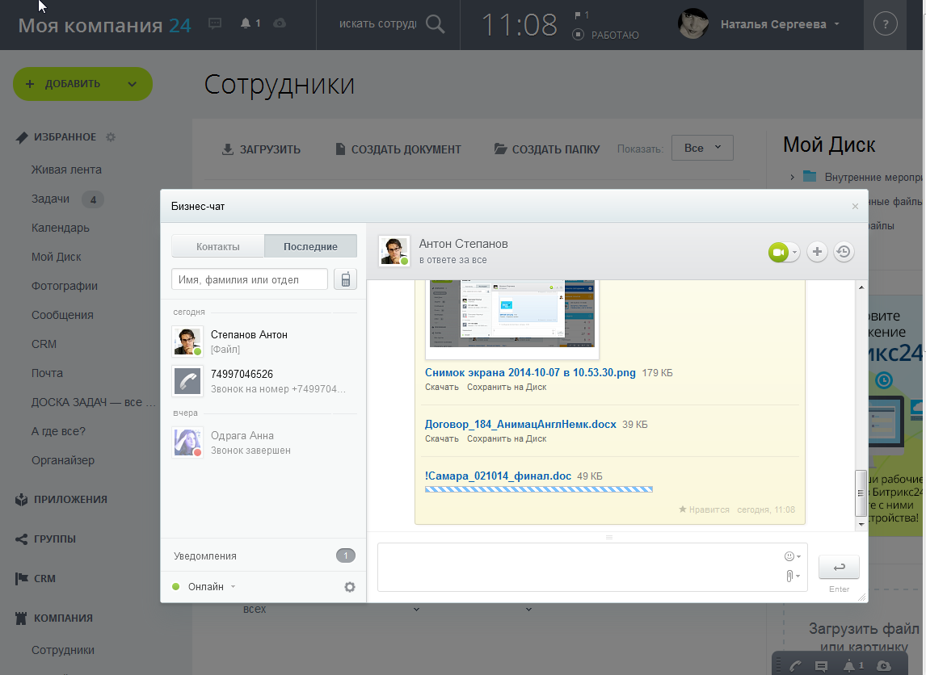Open the Уведомления notifications row
The height and width of the screenshot is (675, 926).
coord(263,556)
